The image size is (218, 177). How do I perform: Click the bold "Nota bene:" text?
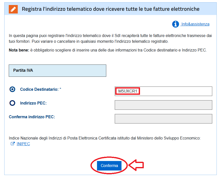(x=19, y=50)
